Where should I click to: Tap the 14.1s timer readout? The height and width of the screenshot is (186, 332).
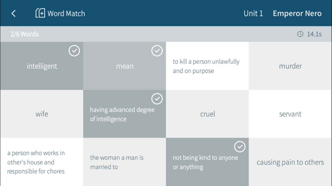[x=314, y=34]
